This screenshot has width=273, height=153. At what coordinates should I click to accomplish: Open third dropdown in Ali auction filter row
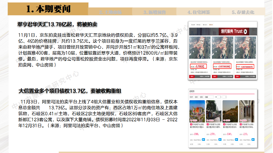pyautogui.click(x=202, y=97)
